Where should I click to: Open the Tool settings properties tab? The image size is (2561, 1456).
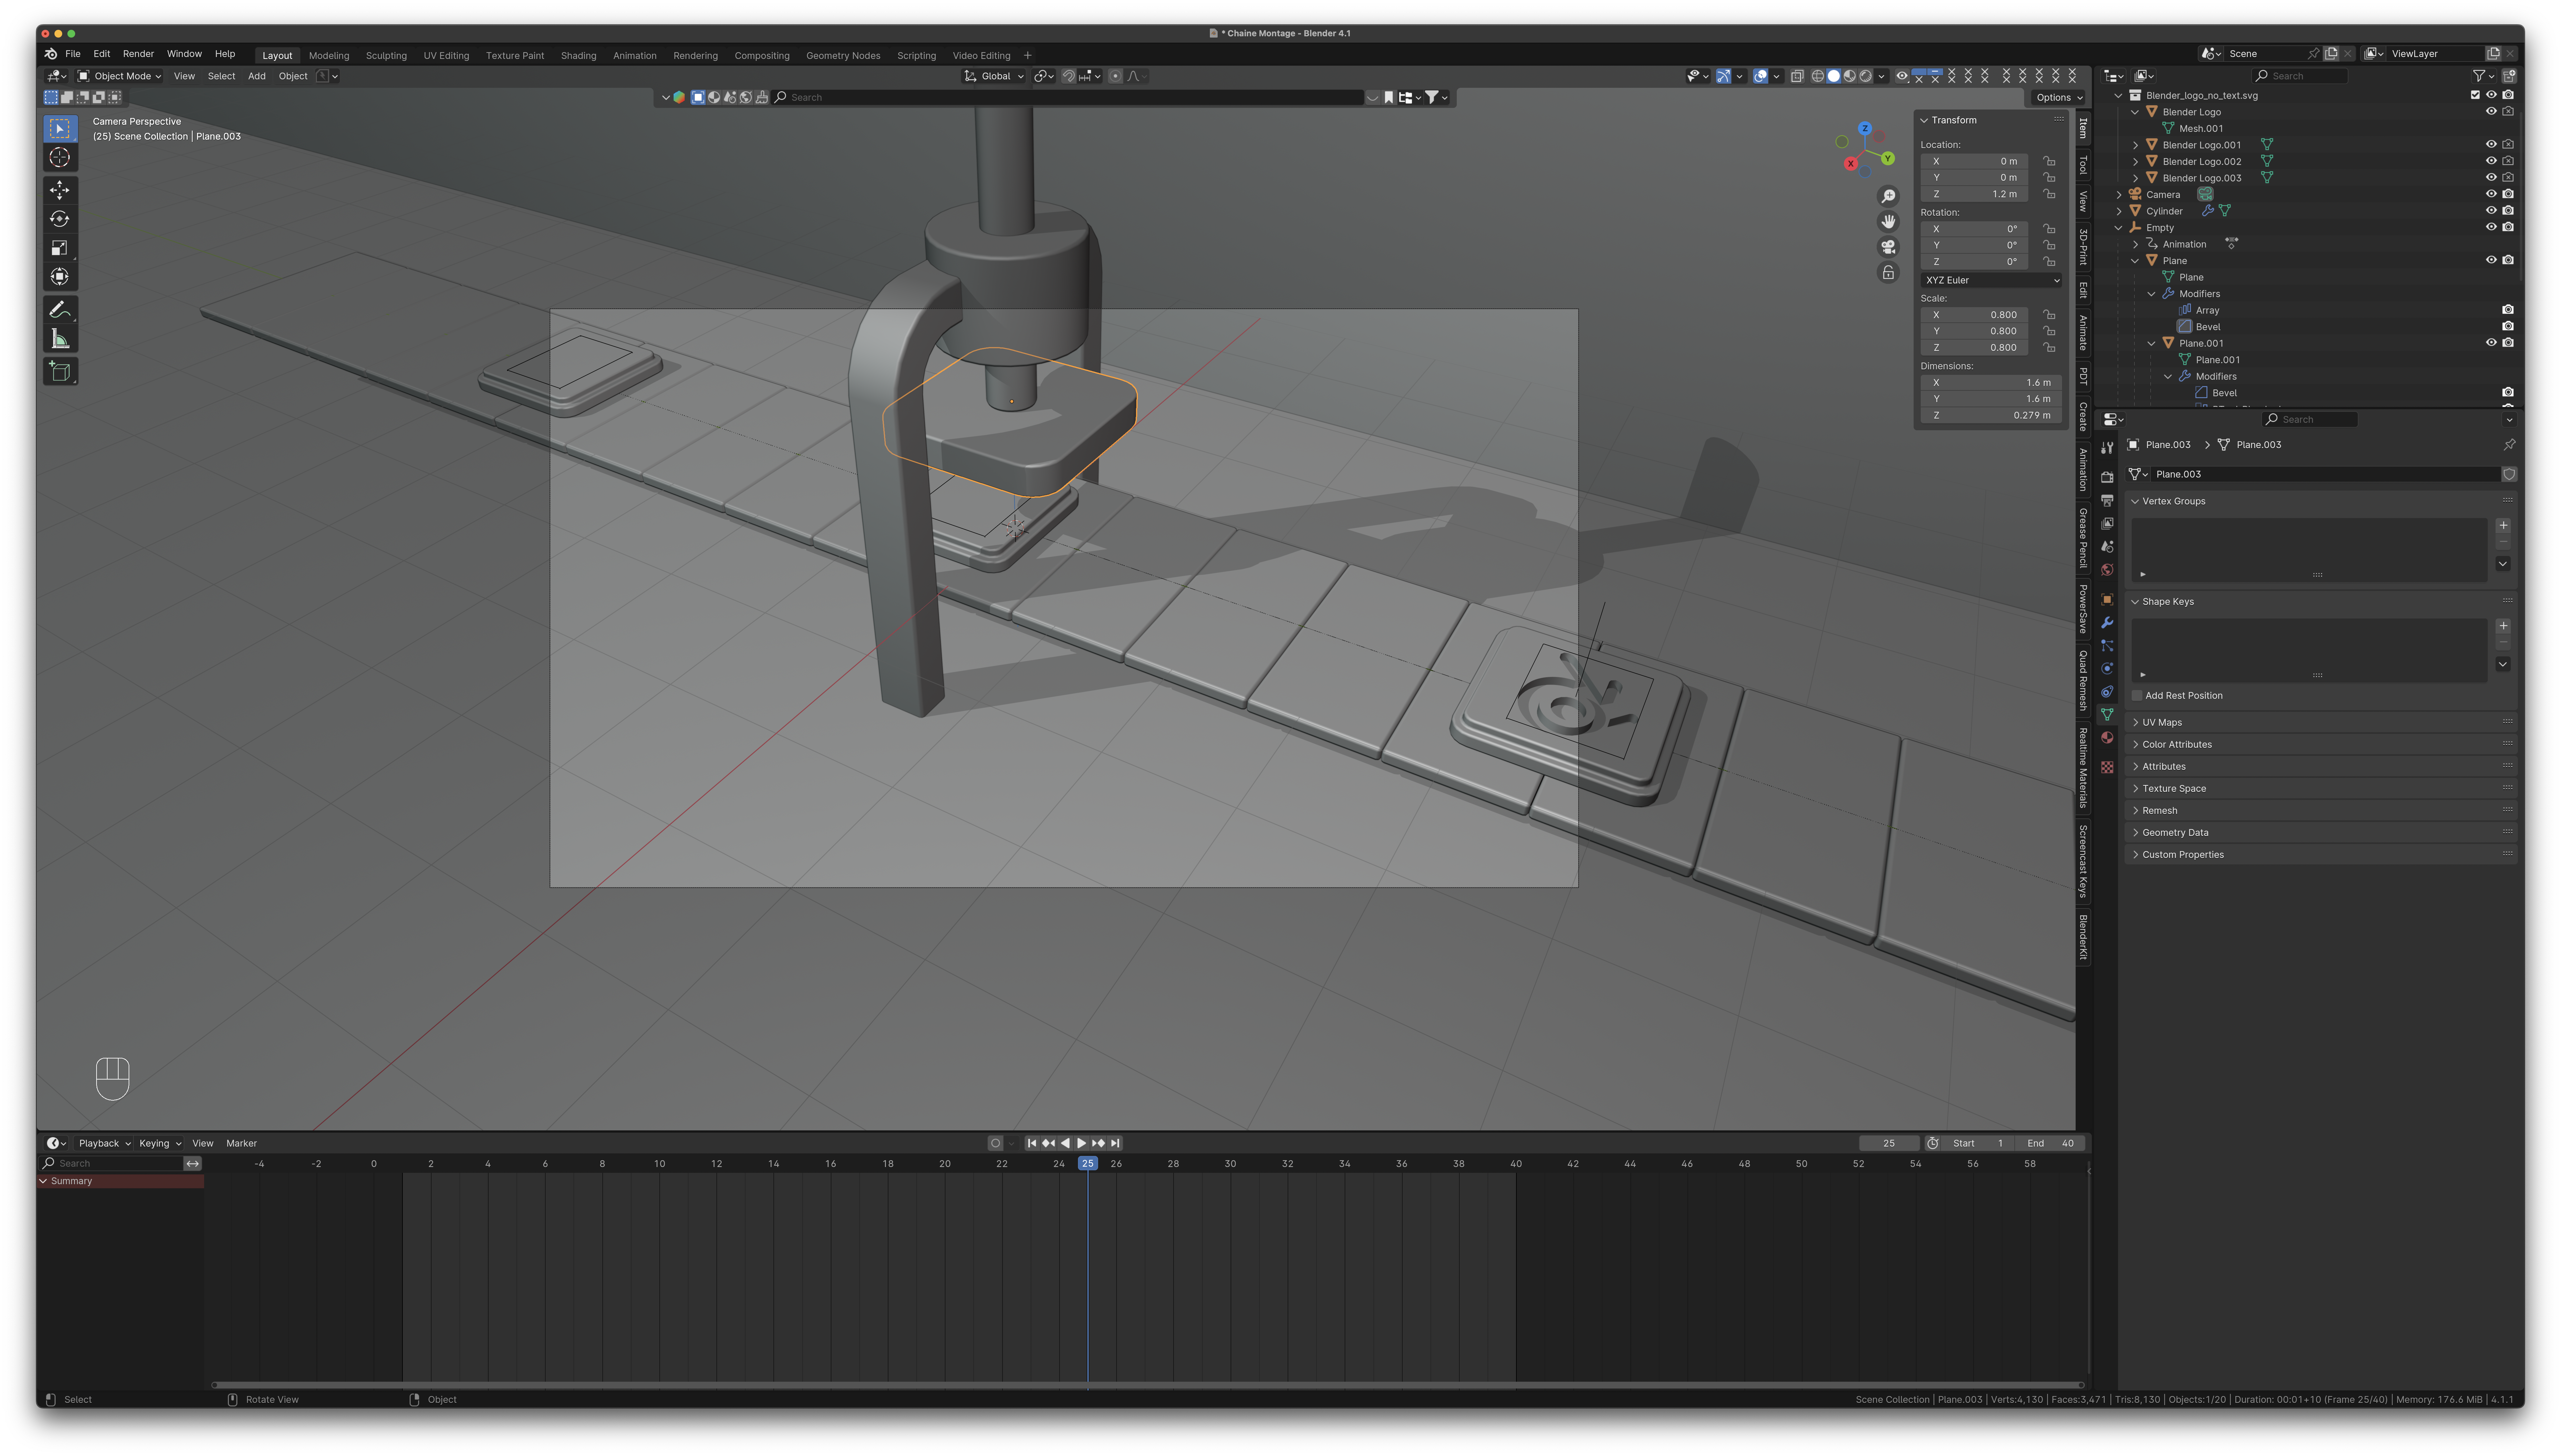pyautogui.click(x=2107, y=448)
